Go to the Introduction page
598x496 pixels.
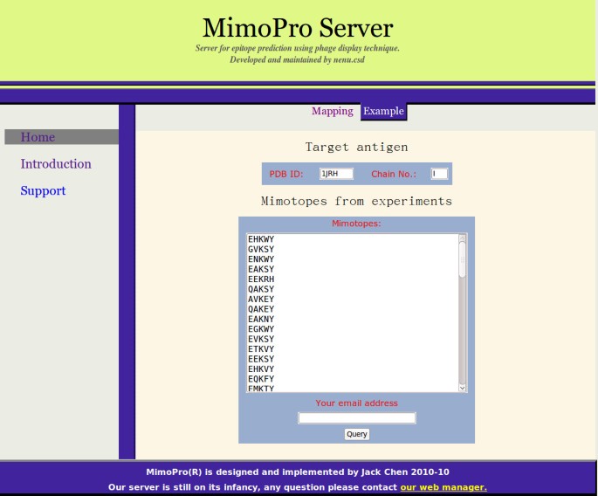tap(56, 164)
